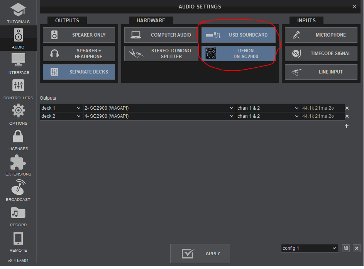Click the INPUTS section header
Image resolution: width=364 pixels, height=269 pixels.
tap(306, 20)
